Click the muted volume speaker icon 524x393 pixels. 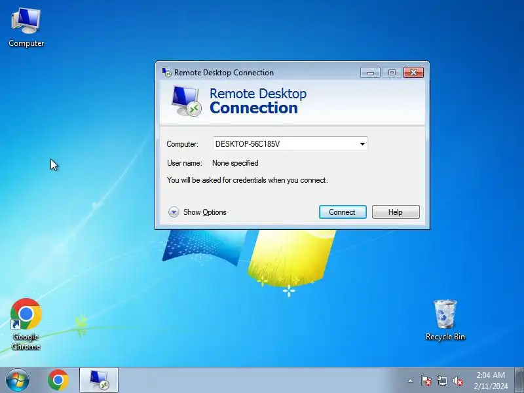pyautogui.click(x=458, y=381)
